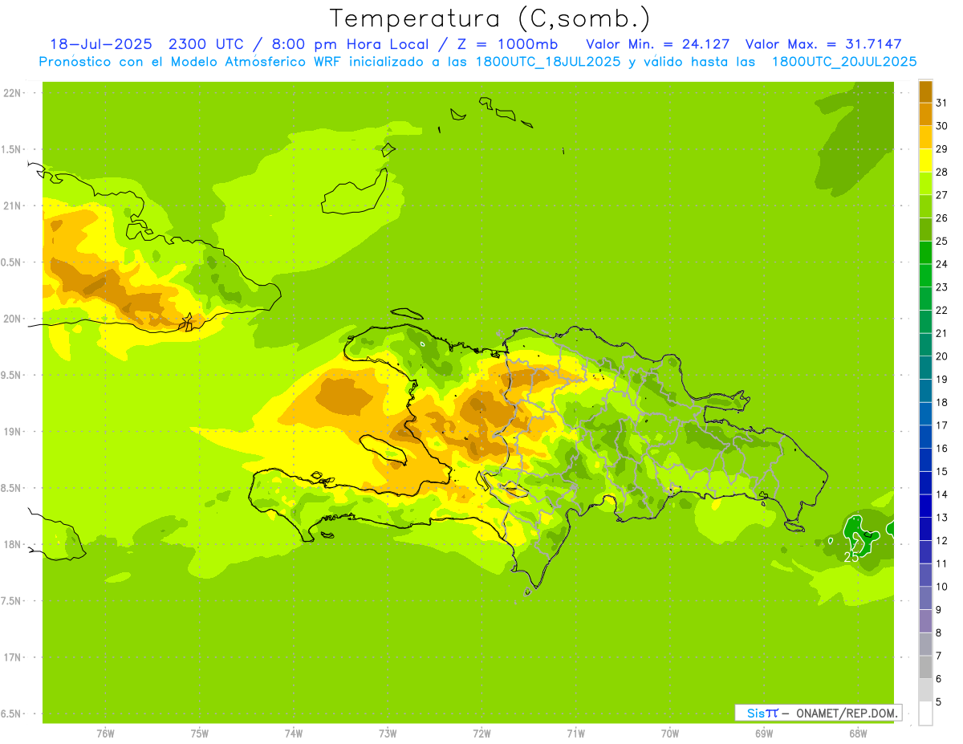Click the '29' color bar label
This screenshot has width=963, height=744.
pos(941,148)
